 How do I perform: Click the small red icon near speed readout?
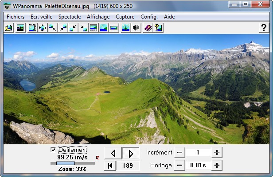point(97,158)
